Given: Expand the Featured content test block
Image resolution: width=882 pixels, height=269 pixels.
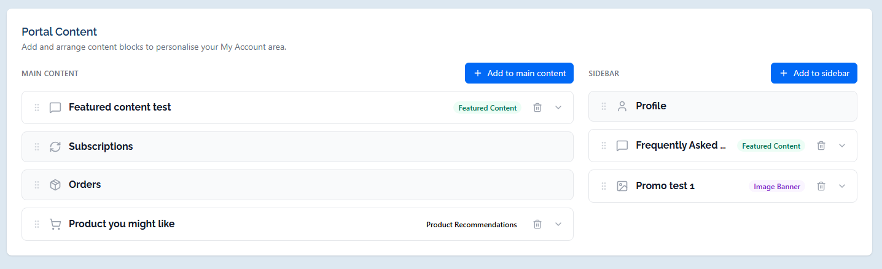Looking at the screenshot, I should (558, 107).
